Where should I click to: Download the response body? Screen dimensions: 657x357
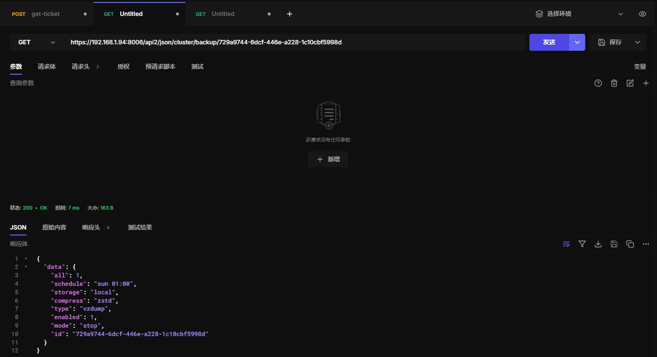(x=598, y=244)
